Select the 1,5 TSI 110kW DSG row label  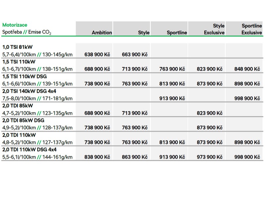[x=25, y=77]
